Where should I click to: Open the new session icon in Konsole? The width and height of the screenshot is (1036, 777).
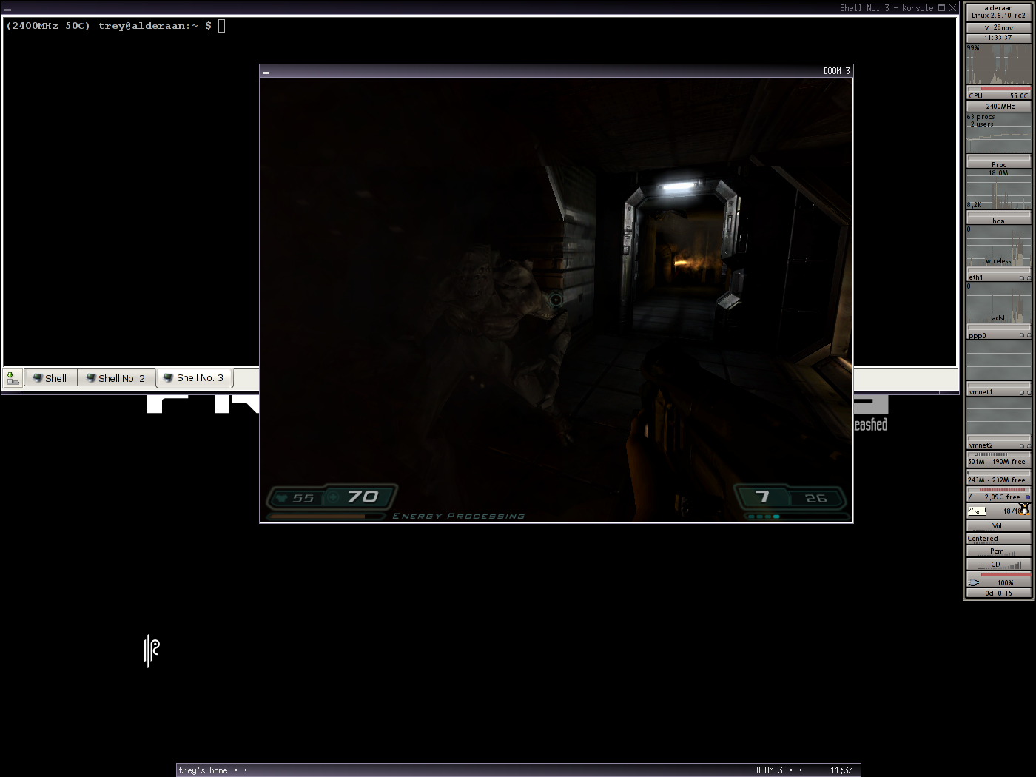13,378
